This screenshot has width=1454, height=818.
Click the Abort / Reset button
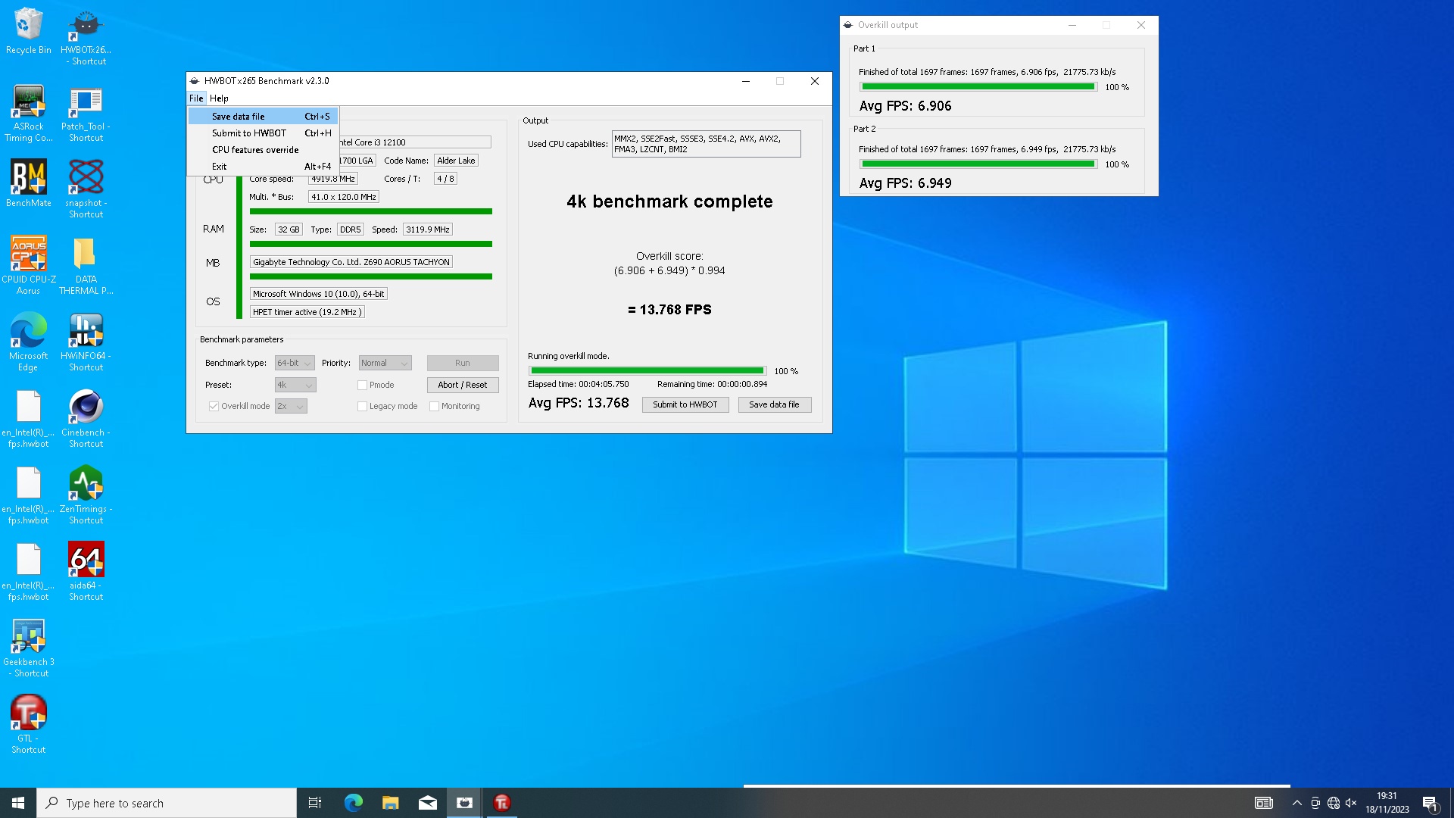pyautogui.click(x=463, y=385)
